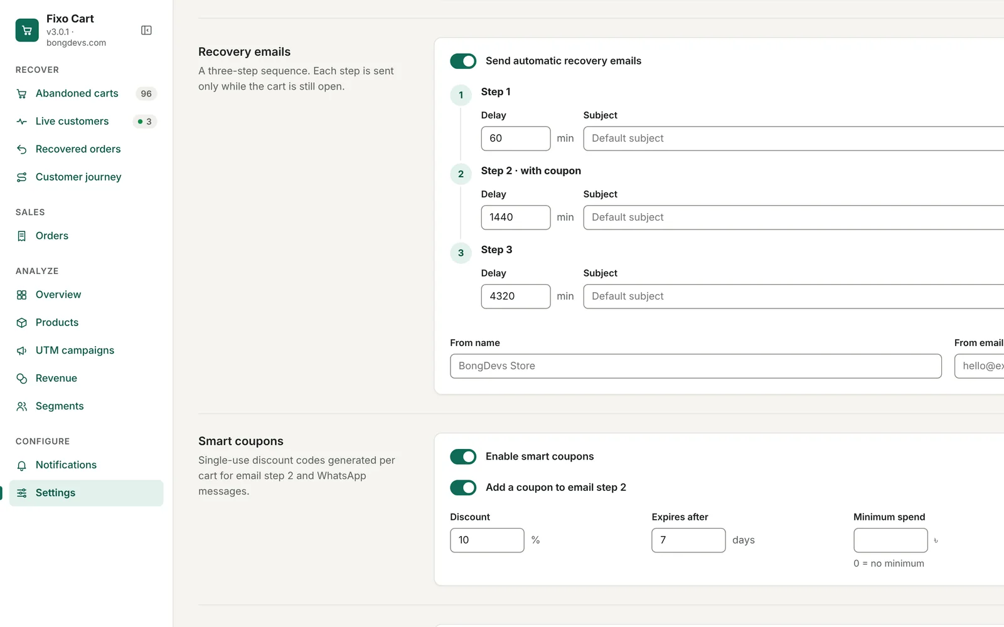Open UTM campaigns
This screenshot has width=1004, height=627.
point(86,350)
